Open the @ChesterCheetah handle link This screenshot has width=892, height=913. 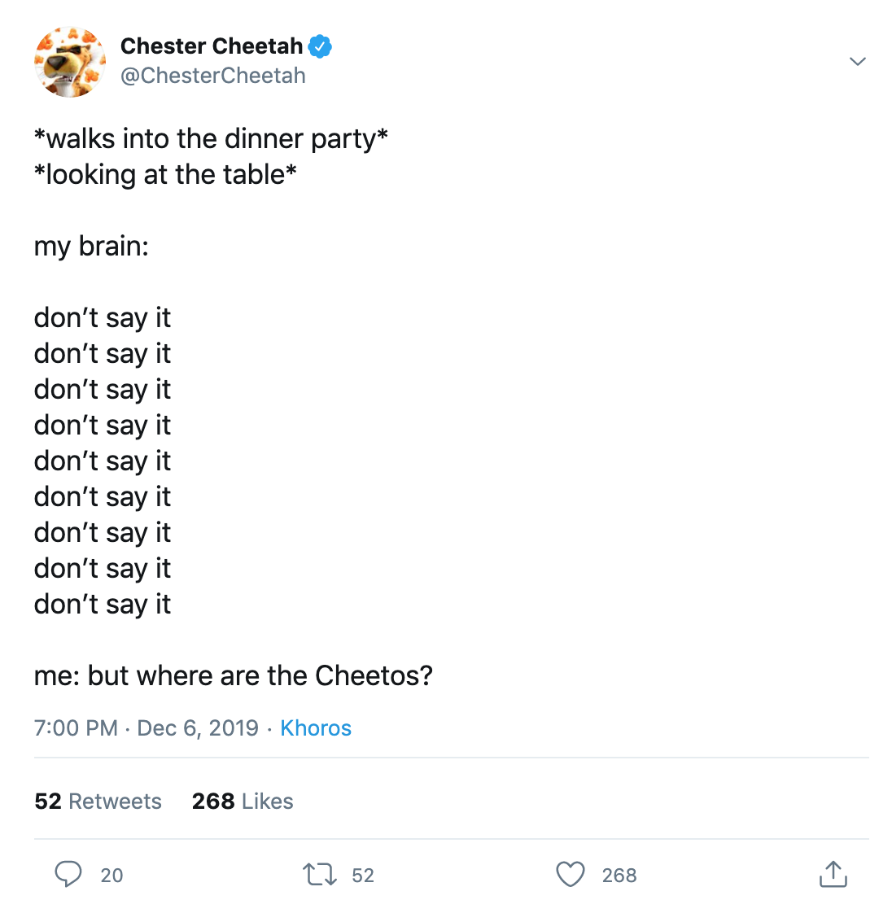click(x=213, y=76)
